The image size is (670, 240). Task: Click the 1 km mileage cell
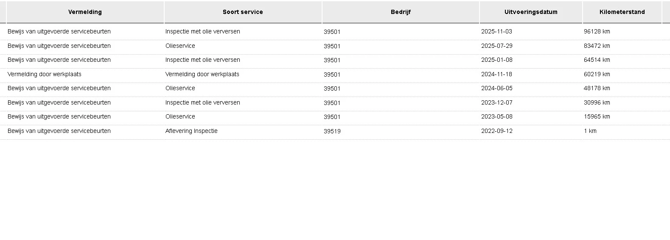coord(590,131)
